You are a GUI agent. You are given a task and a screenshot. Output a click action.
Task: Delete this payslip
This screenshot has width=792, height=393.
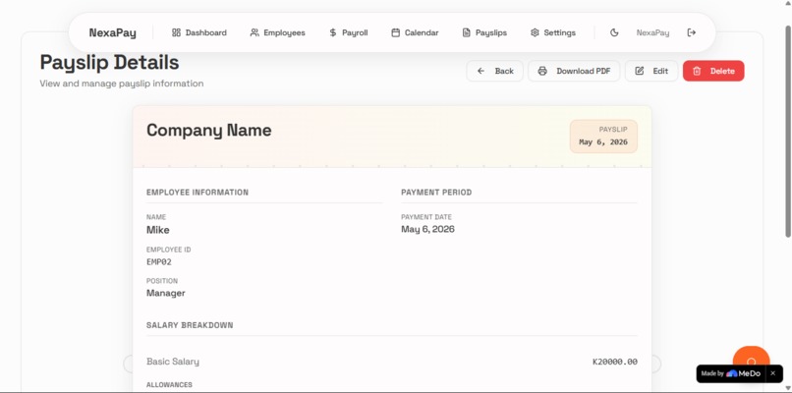[x=713, y=71]
